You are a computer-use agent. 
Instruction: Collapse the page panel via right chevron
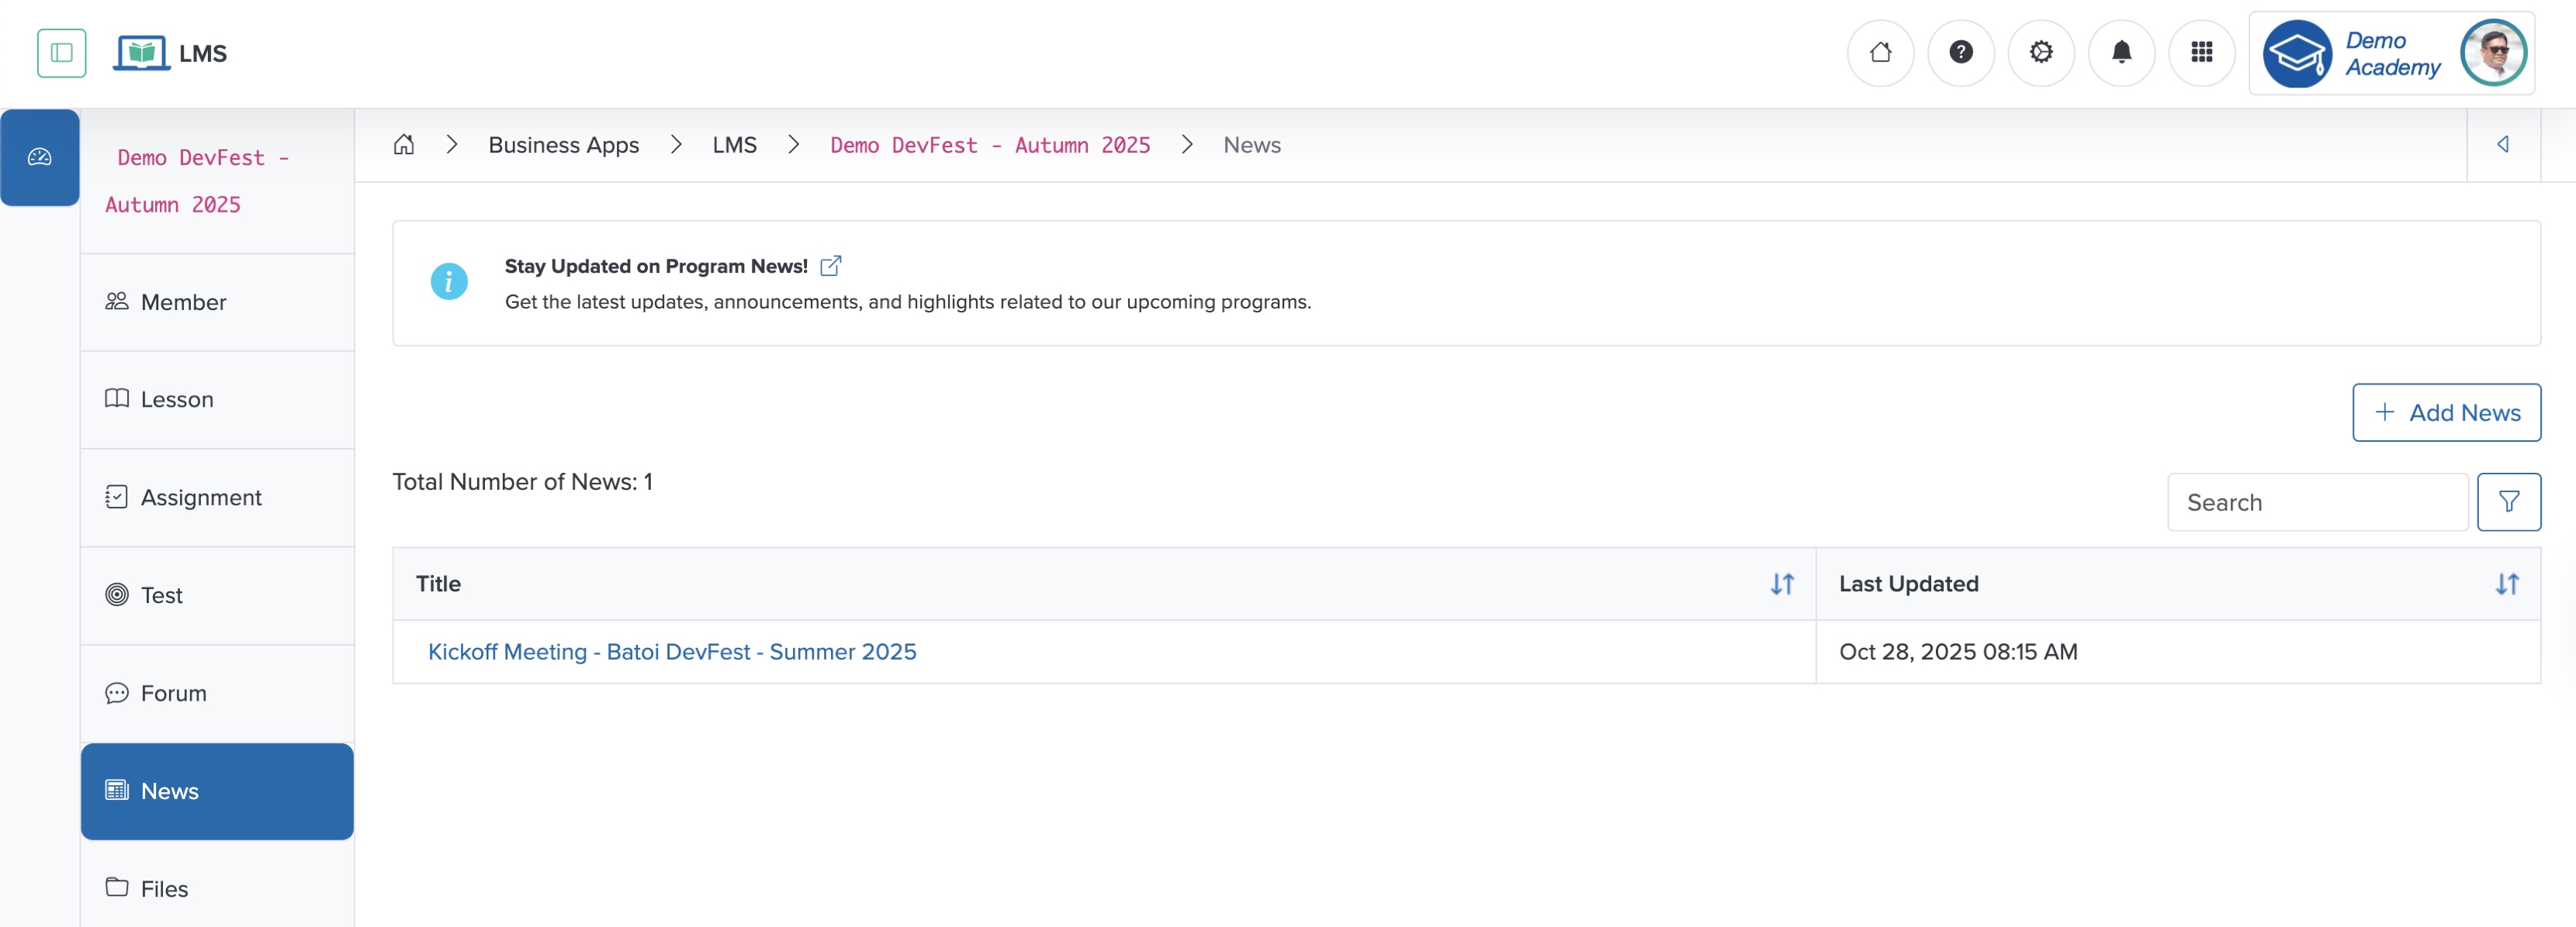click(x=2504, y=144)
